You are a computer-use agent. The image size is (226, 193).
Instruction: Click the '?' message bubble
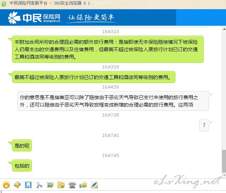[x=204, y=125]
